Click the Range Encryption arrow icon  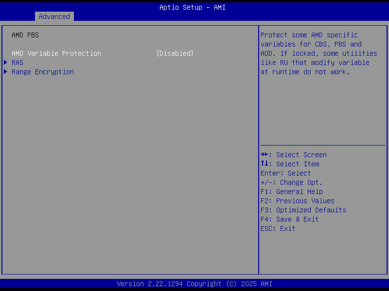5,72
